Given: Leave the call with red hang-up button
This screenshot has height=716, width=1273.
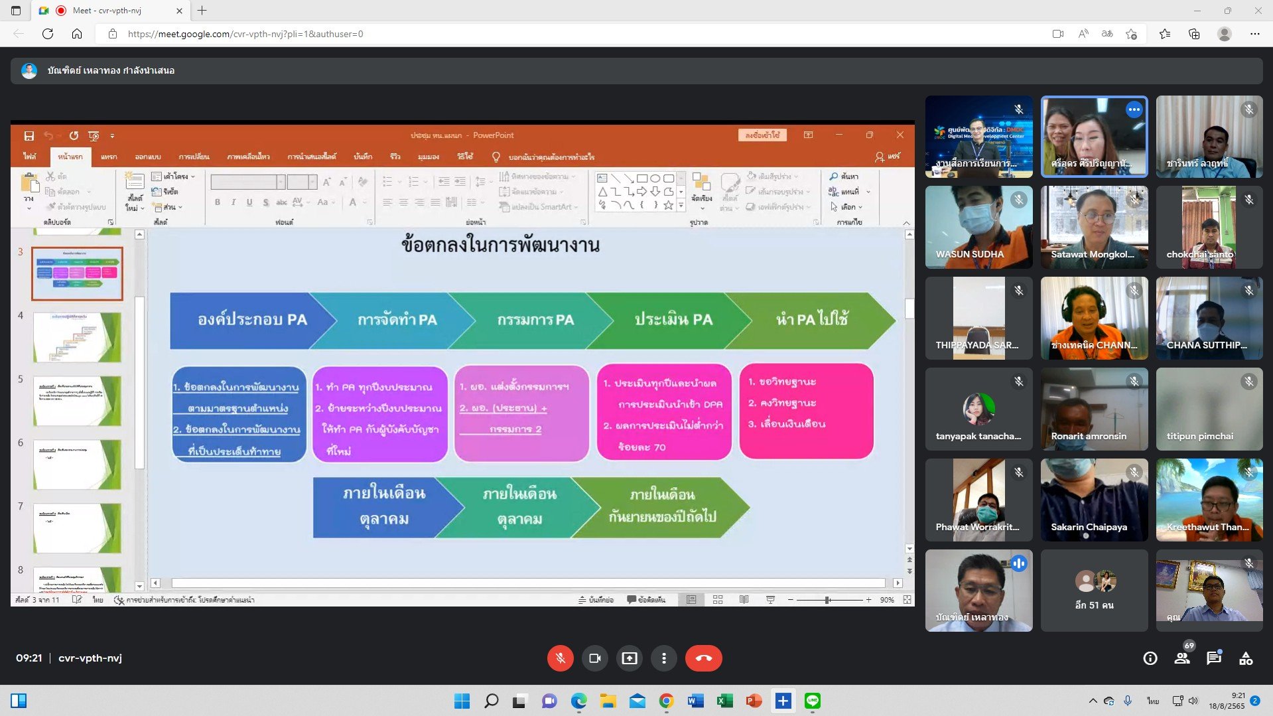Looking at the screenshot, I should pos(703,658).
